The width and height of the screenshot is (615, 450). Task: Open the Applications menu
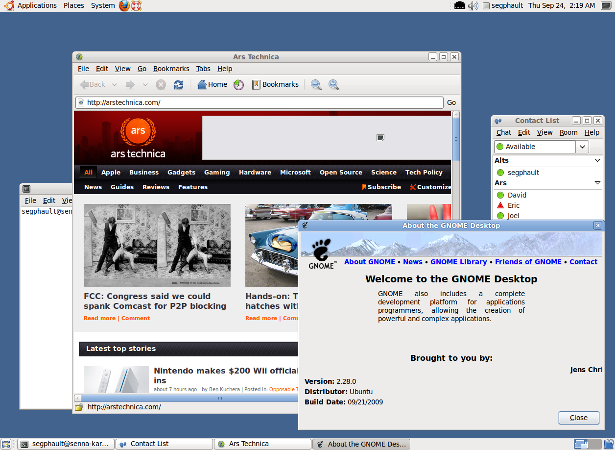click(x=37, y=5)
